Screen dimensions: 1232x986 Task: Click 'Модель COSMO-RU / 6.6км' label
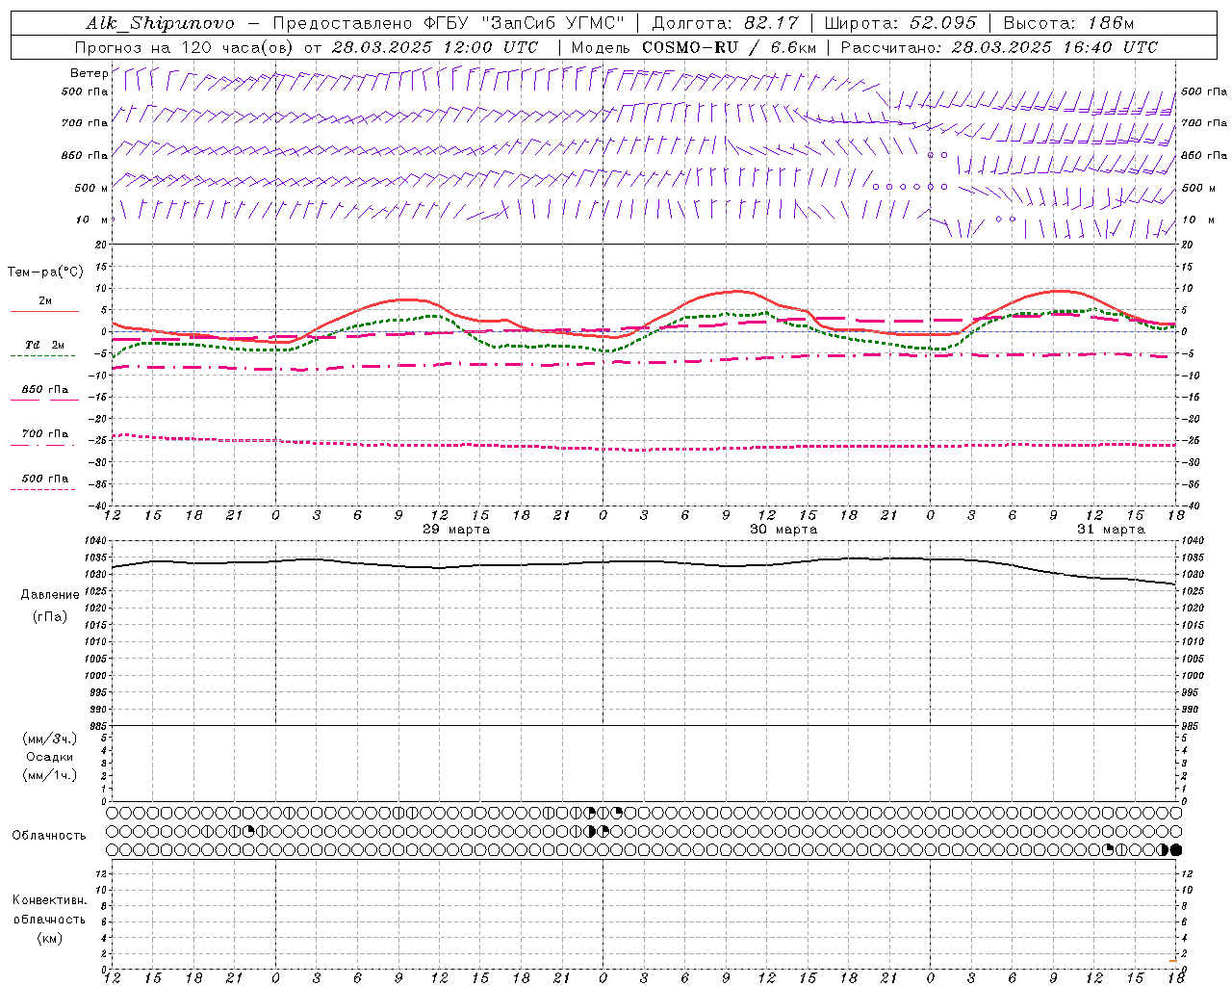(x=694, y=47)
